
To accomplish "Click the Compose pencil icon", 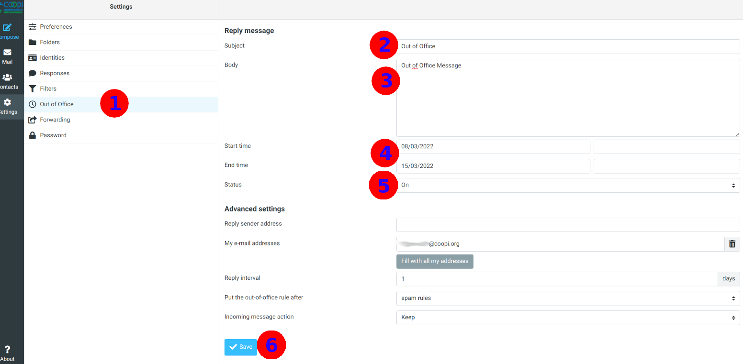I will 7,27.
